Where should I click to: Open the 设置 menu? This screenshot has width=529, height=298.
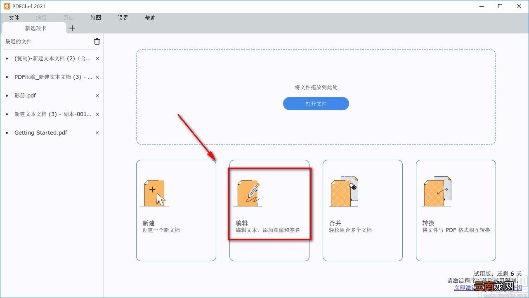123,18
